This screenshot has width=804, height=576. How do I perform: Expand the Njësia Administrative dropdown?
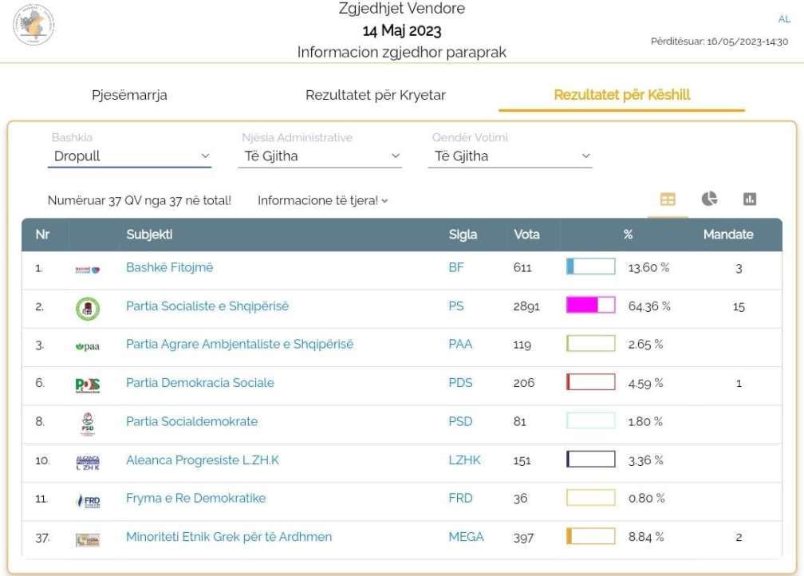[321, 156]
